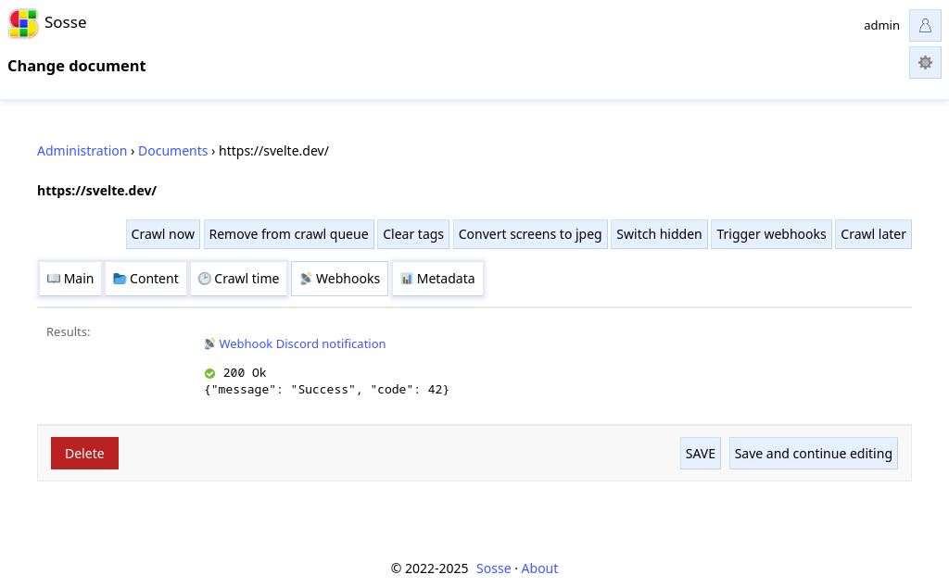Click the Sosse footer link
Viewport: 949px width, 587px height.
(x=493, y=568)
